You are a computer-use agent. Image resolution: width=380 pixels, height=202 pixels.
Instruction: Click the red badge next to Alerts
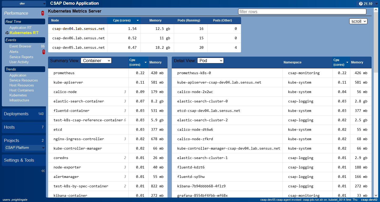(x=44, y=52)
